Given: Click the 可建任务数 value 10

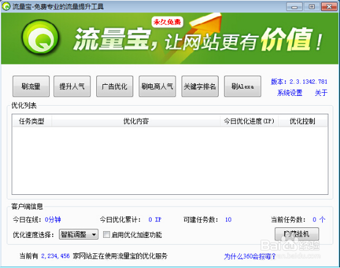Looking at the screenshot, I should pyautogui.click(x=228, y=219).
